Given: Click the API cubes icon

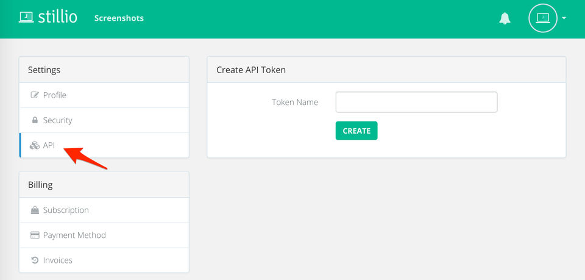Looking at the screenshot, I should pos(35,145).
